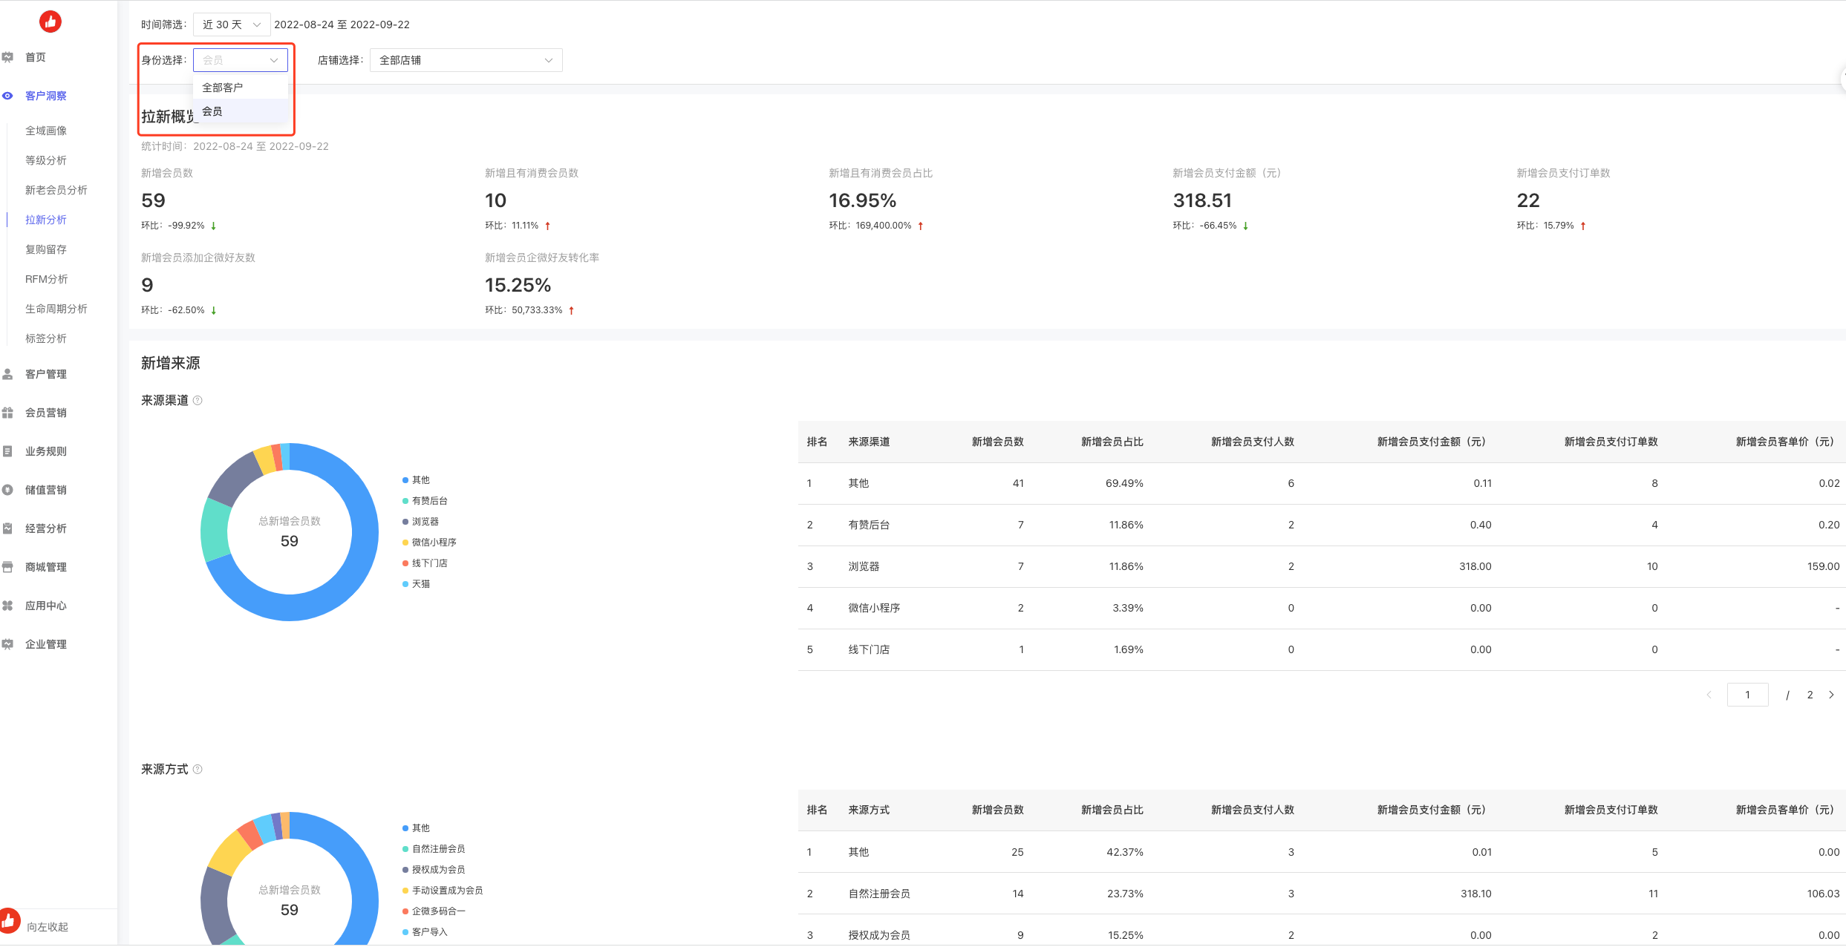Open the 全部店铺 shop selection dropdown
Image resolution: width=1846 pixels, height=947 pixels.
click(466, 60)
